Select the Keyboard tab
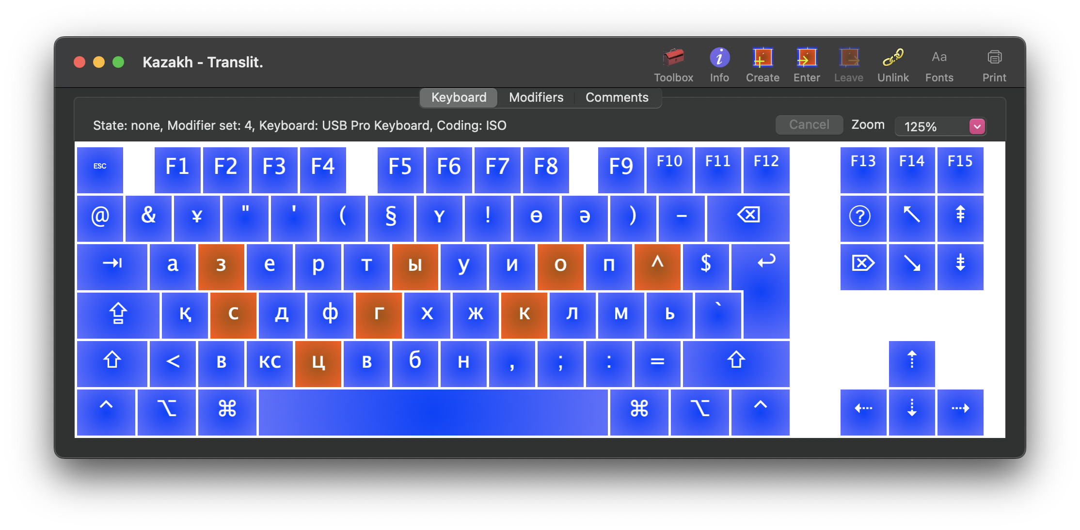 coord(459,97)
